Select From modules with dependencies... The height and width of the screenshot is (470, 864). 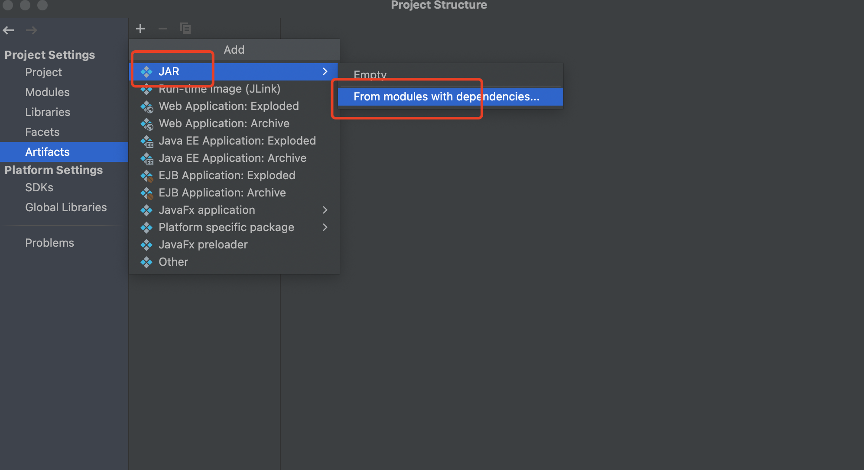451,97
